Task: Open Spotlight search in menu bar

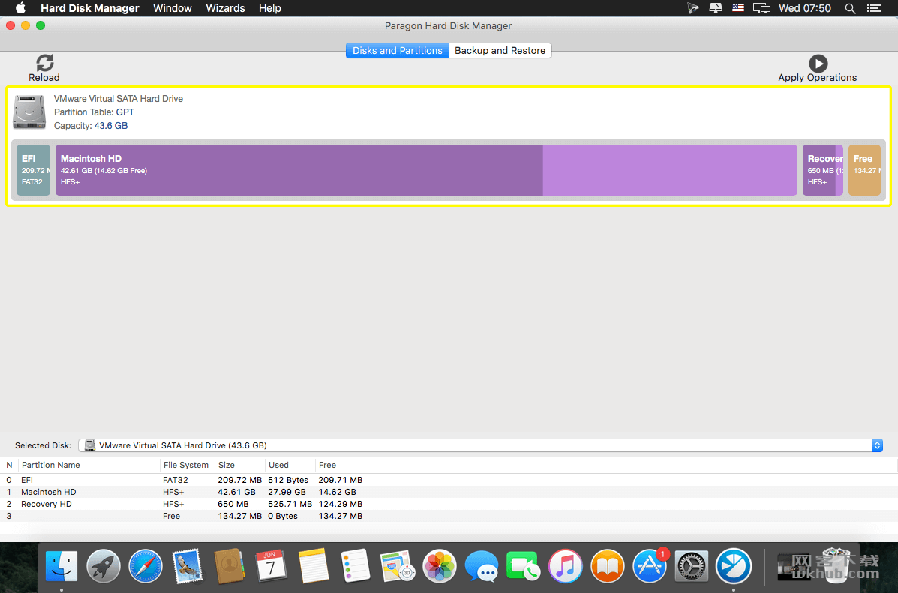Action: tap(851, 8)
